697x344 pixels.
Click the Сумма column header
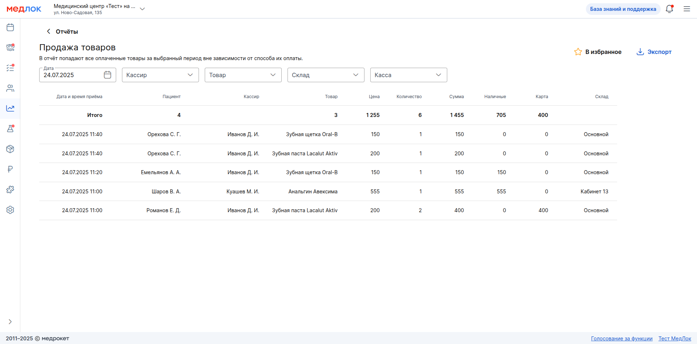click(x=457, y=97)
